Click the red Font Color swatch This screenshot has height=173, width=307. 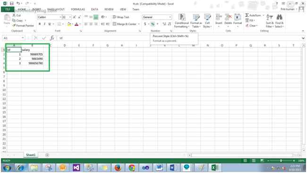[x=77, y=24]
